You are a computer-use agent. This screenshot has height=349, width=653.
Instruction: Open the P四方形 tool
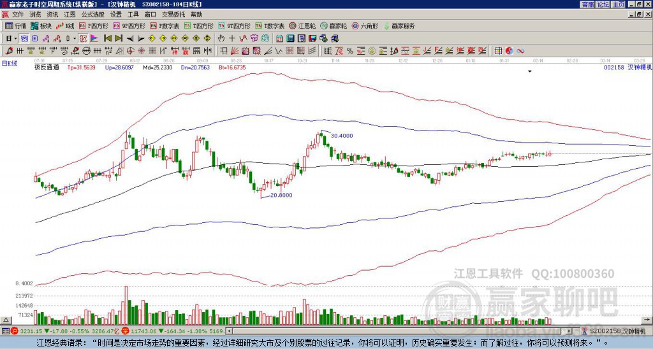94,25
